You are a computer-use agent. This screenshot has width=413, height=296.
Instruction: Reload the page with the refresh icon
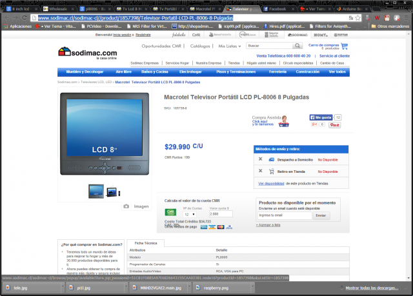pos(25,18)
